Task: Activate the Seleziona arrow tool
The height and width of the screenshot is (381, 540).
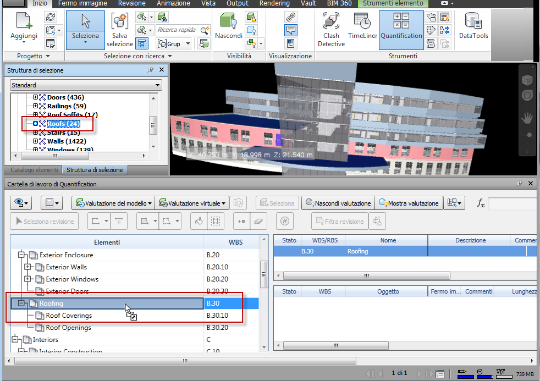Action: tap(85, 21)
